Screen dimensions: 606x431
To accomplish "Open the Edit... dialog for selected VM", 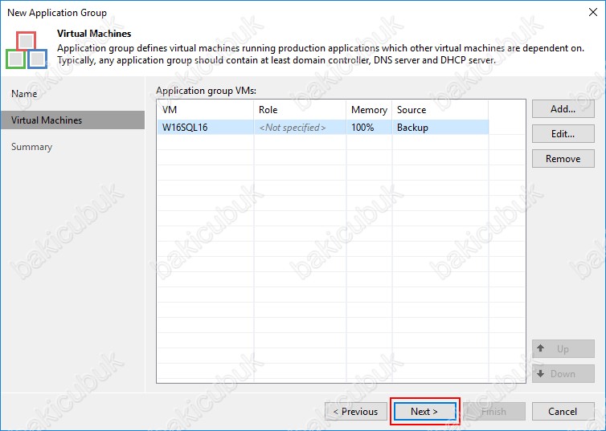I will (x=563, y=134).
